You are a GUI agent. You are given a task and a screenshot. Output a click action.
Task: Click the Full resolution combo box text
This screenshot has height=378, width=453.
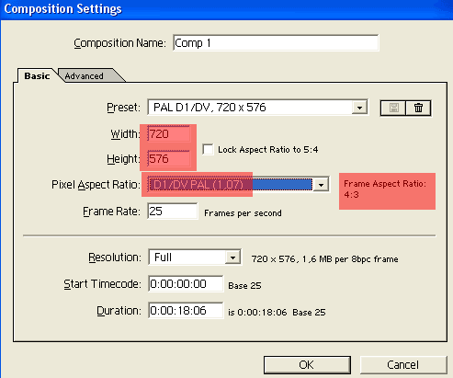pos(163,258)
